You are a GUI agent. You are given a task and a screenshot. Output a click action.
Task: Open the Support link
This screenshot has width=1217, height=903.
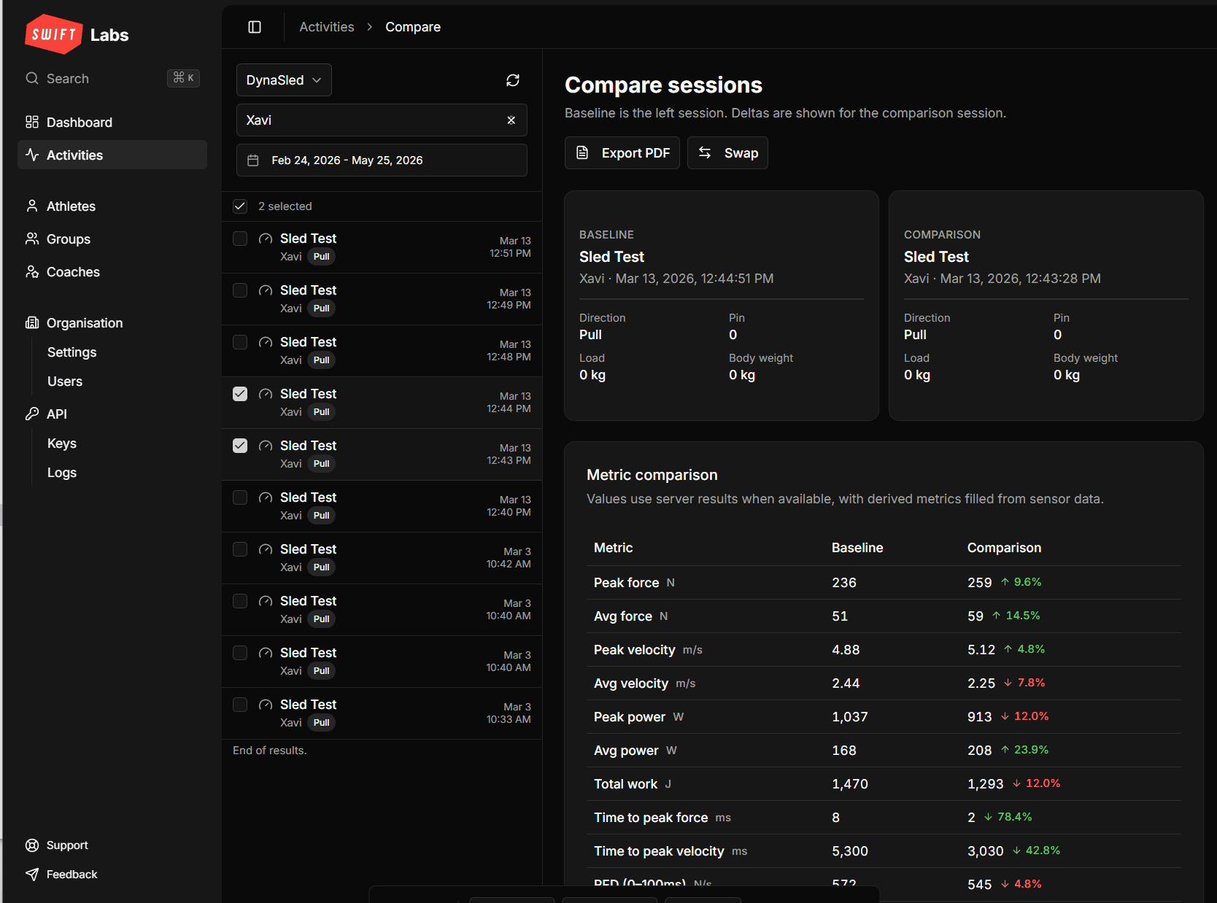pyautogui.click(x=67, y=845)
